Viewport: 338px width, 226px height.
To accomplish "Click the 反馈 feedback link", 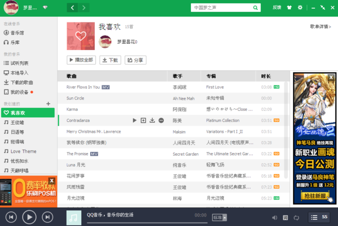I will coord(277,7).
